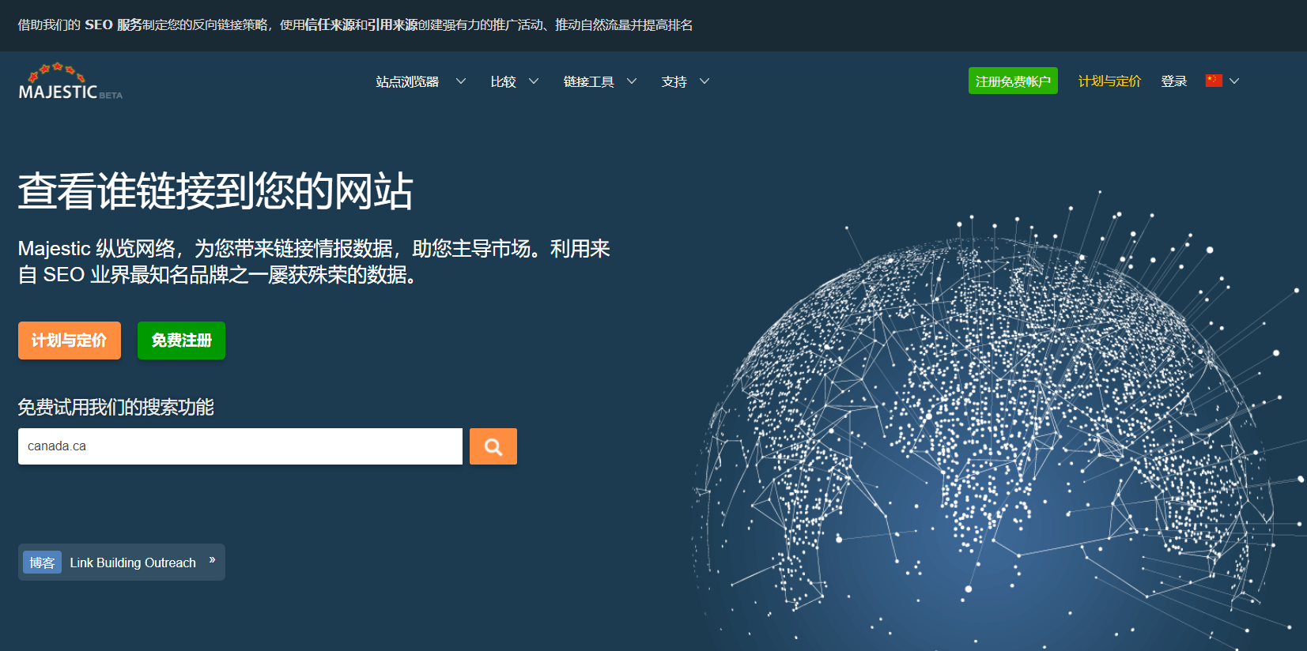Open the Link Building Outreach blog link
The width and height of the screenshot is (1307, 651).
(133, 563)
